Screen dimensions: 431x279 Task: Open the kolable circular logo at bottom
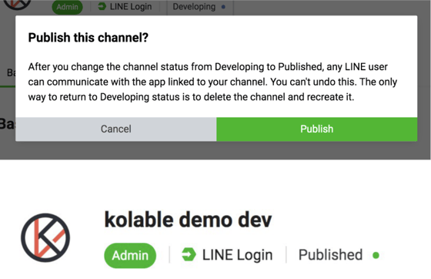point(45,237)
